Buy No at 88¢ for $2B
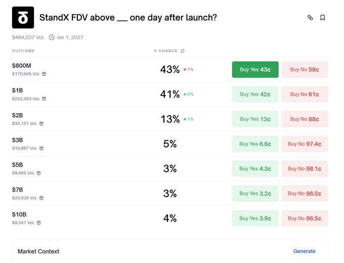 pyautogui.click(x=305, y=119)
